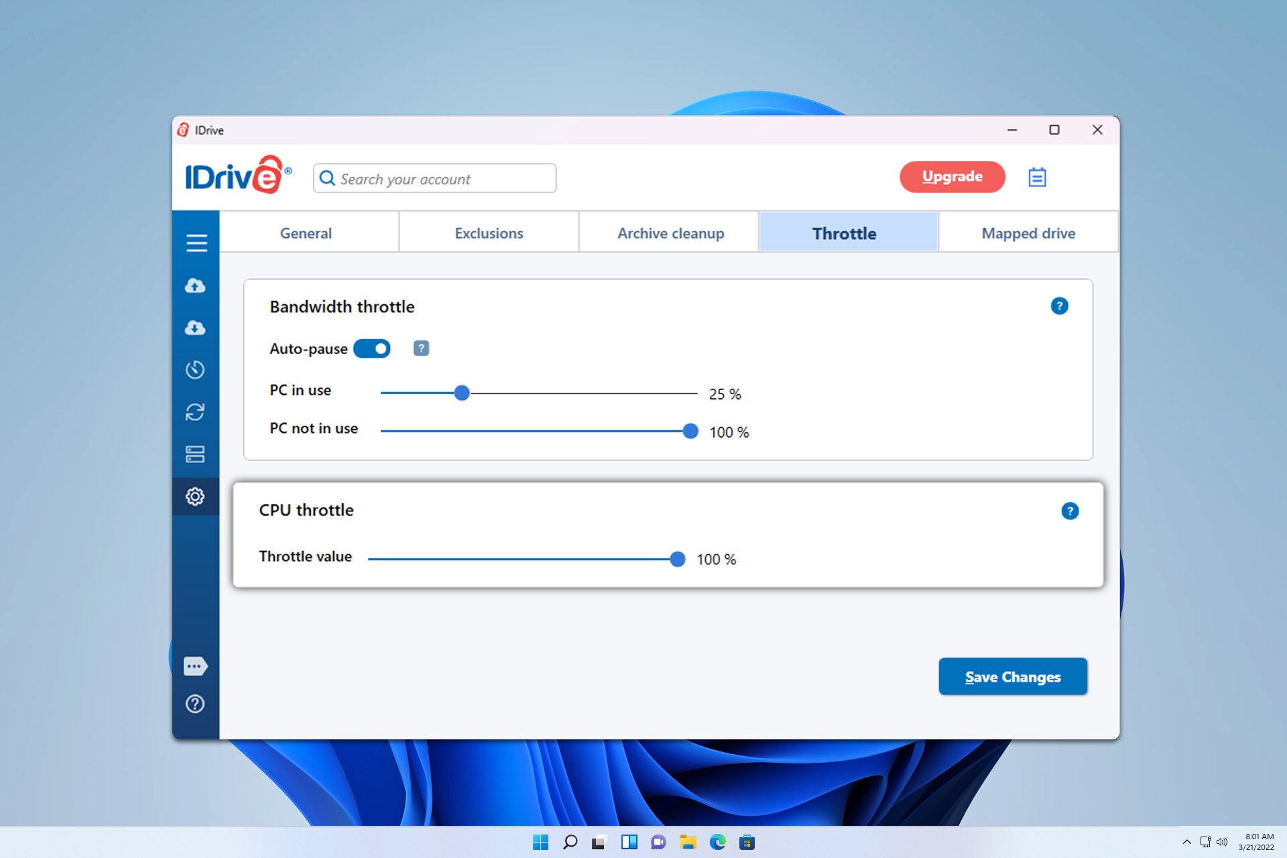Image resolution: width=1287 pixels, height=858 pixels.
Task: Click the scheduled backup calendar icon
Action: [1037, 176]
